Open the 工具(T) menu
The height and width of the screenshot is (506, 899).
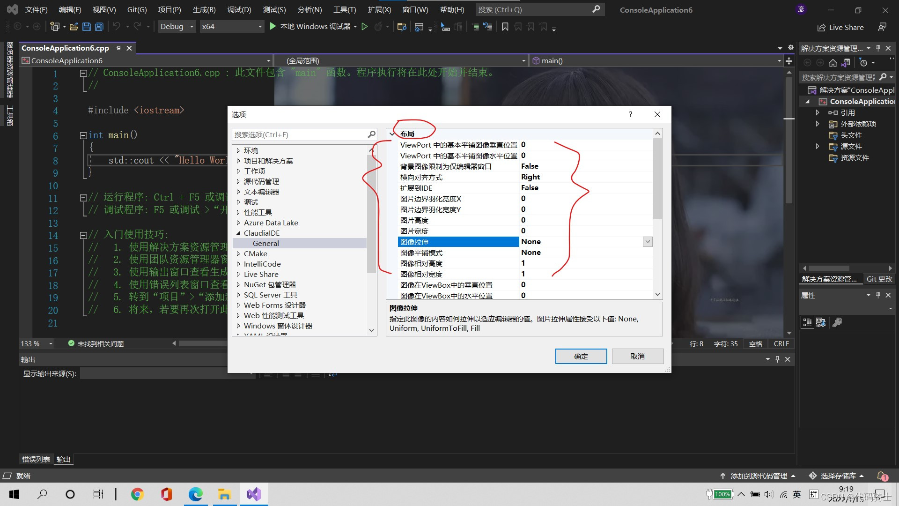point(344,9)
